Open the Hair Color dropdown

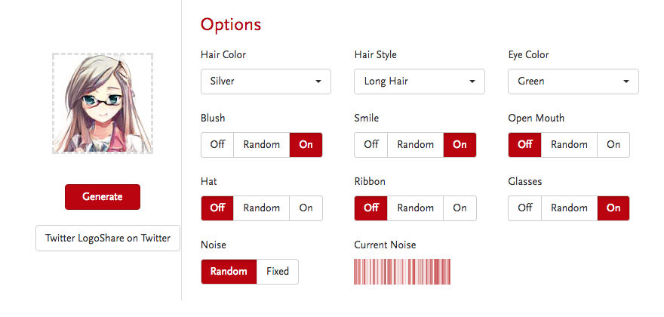(x=266, y=82)
